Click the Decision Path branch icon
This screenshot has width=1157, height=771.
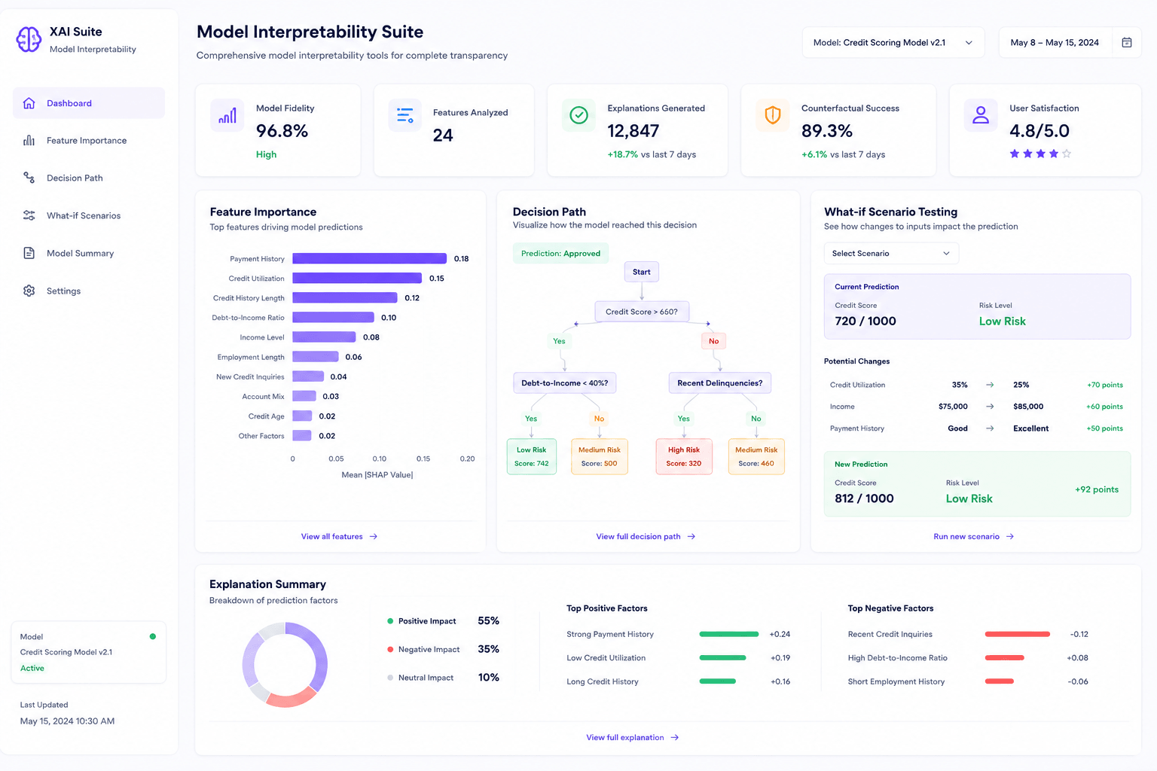(x=29, y=178)
